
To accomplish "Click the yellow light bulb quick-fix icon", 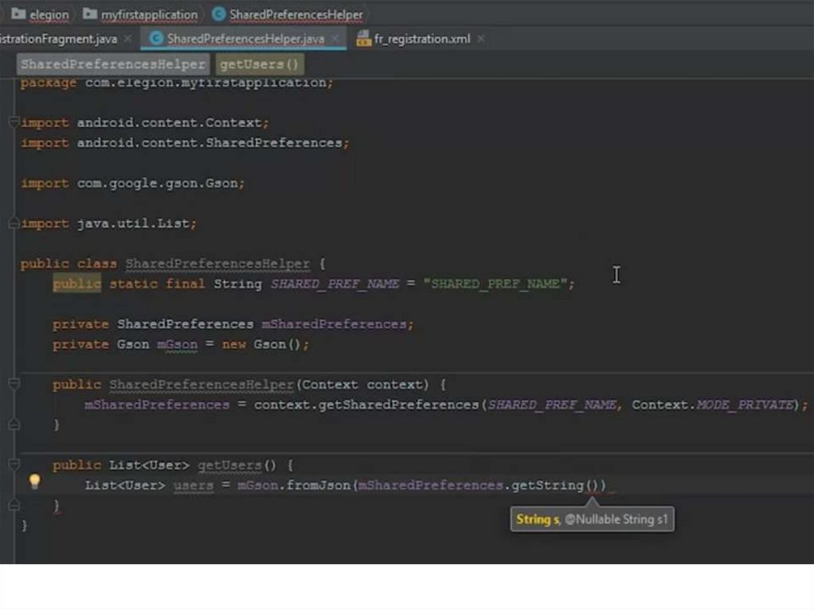I will (34, 481).
